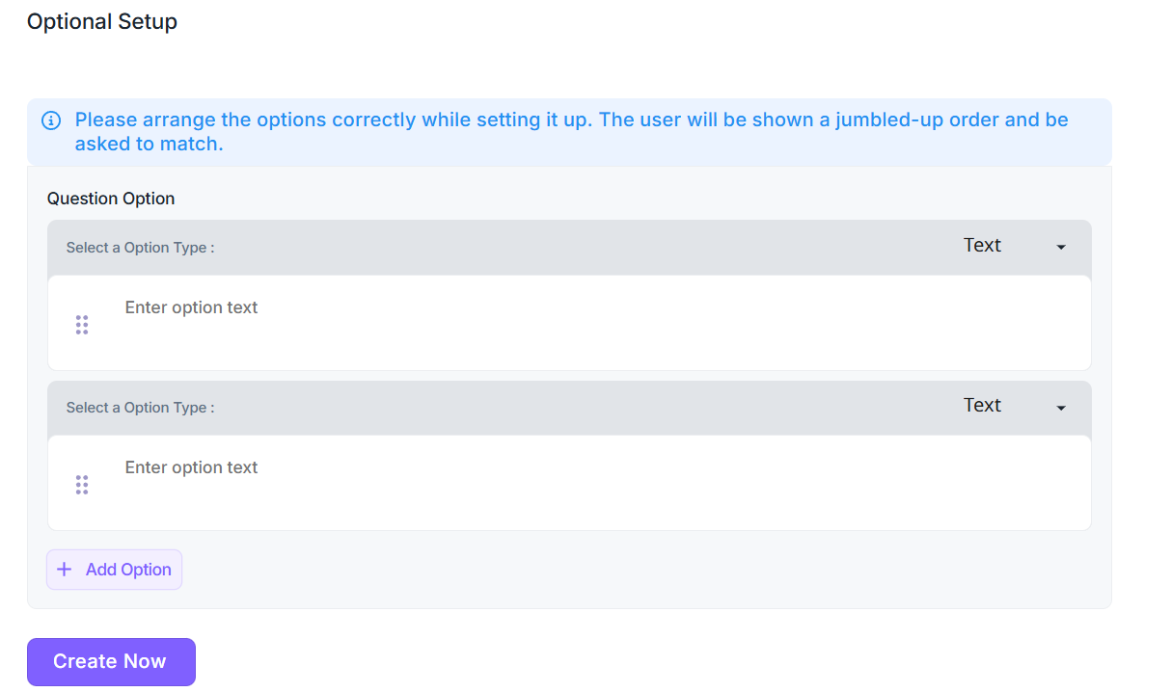Image resolution: width=1172 pixels, height=692 pixels.
Task: Click the info icon in blue banner
Action: coord(51,121)
